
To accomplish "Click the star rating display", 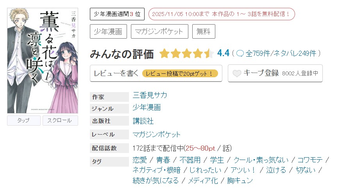I will (186, 53).
